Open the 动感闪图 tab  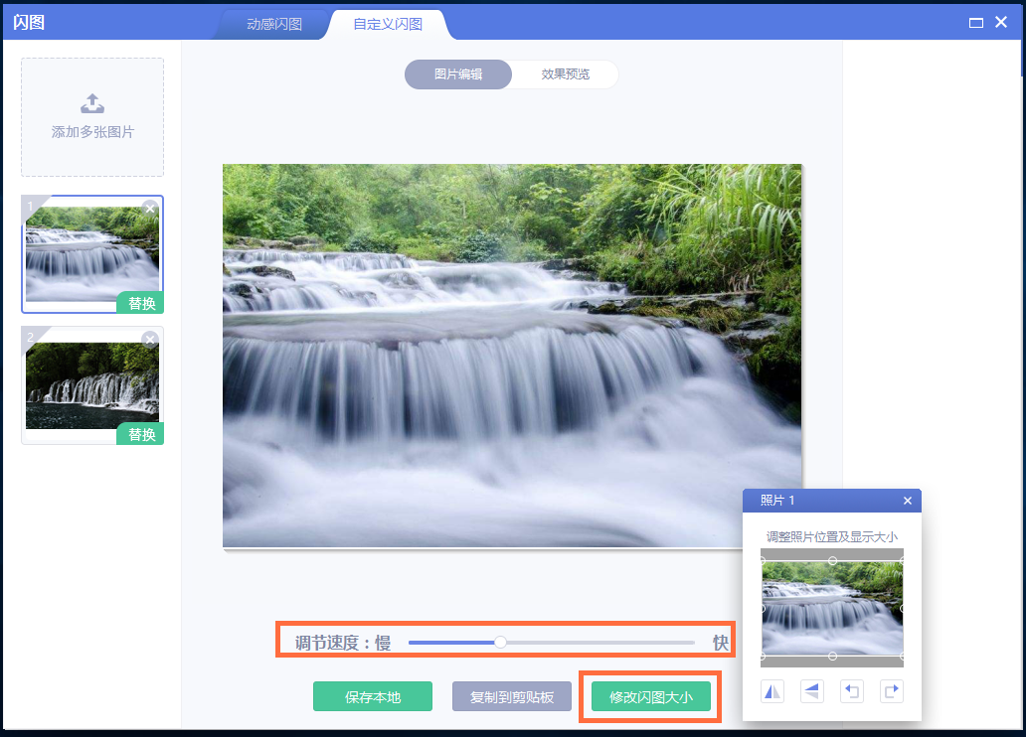[274, 24]
